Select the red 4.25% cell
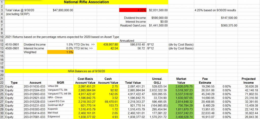The width and height of the screenshot is (260, 119). 133,10
